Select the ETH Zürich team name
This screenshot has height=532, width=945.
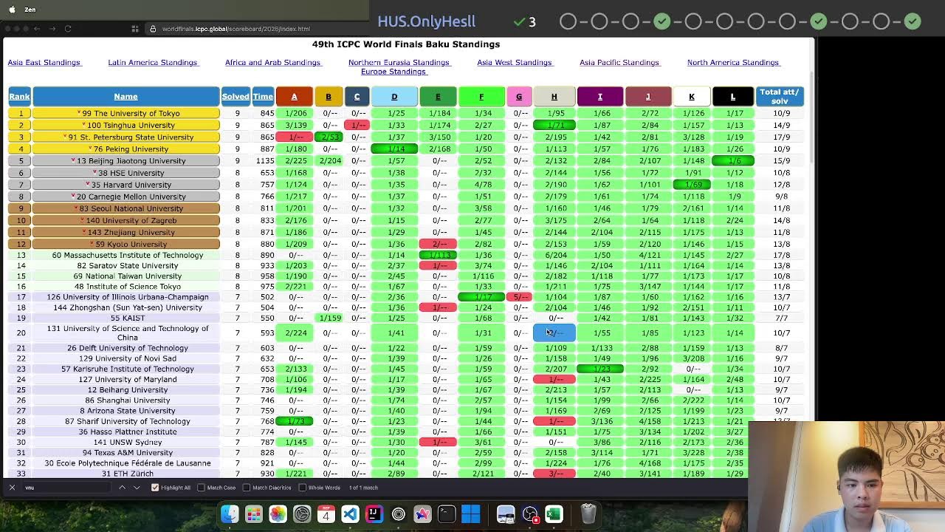[x=128, y=474]
